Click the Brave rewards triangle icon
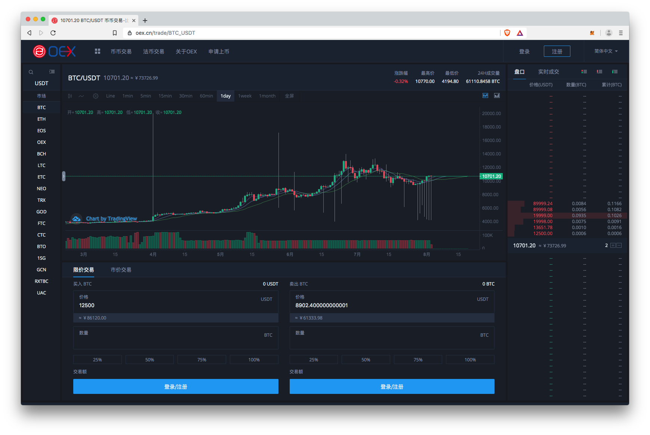This screenshot has height=435, width=650. [520, 33]
